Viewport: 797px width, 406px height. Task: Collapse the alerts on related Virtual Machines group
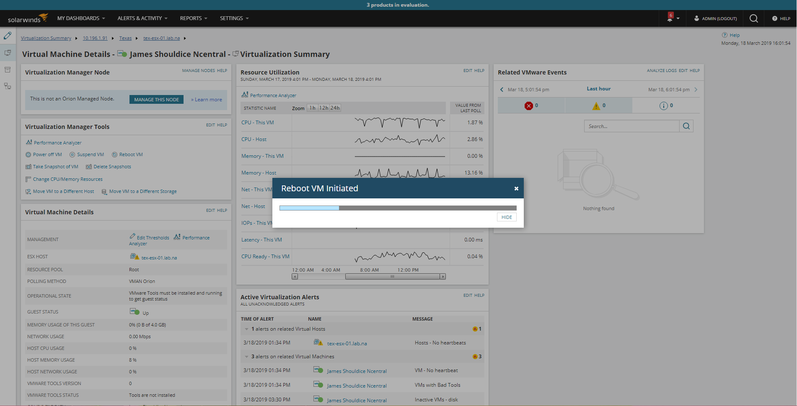coord(246,357)
